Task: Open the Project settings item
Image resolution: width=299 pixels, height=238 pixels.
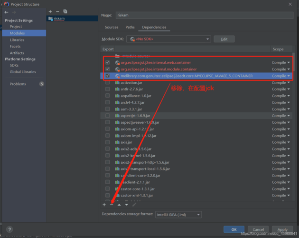Action: [x=16, y=26]
